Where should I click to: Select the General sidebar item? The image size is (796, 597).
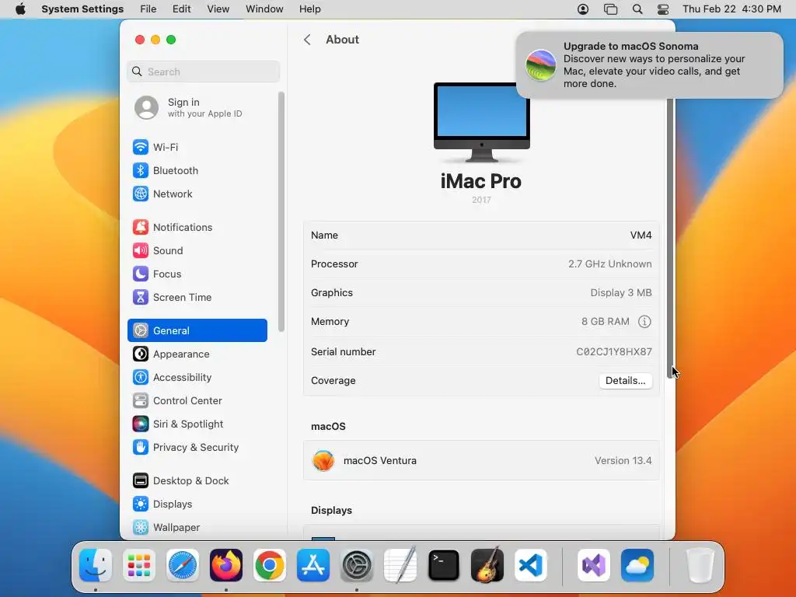[197, 330]
